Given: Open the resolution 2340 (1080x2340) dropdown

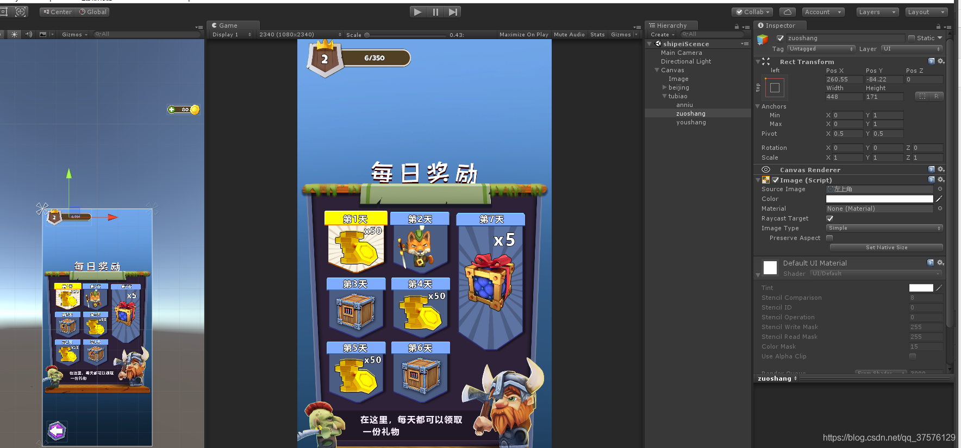Looking at the screenshot, I should coord(300,35).
